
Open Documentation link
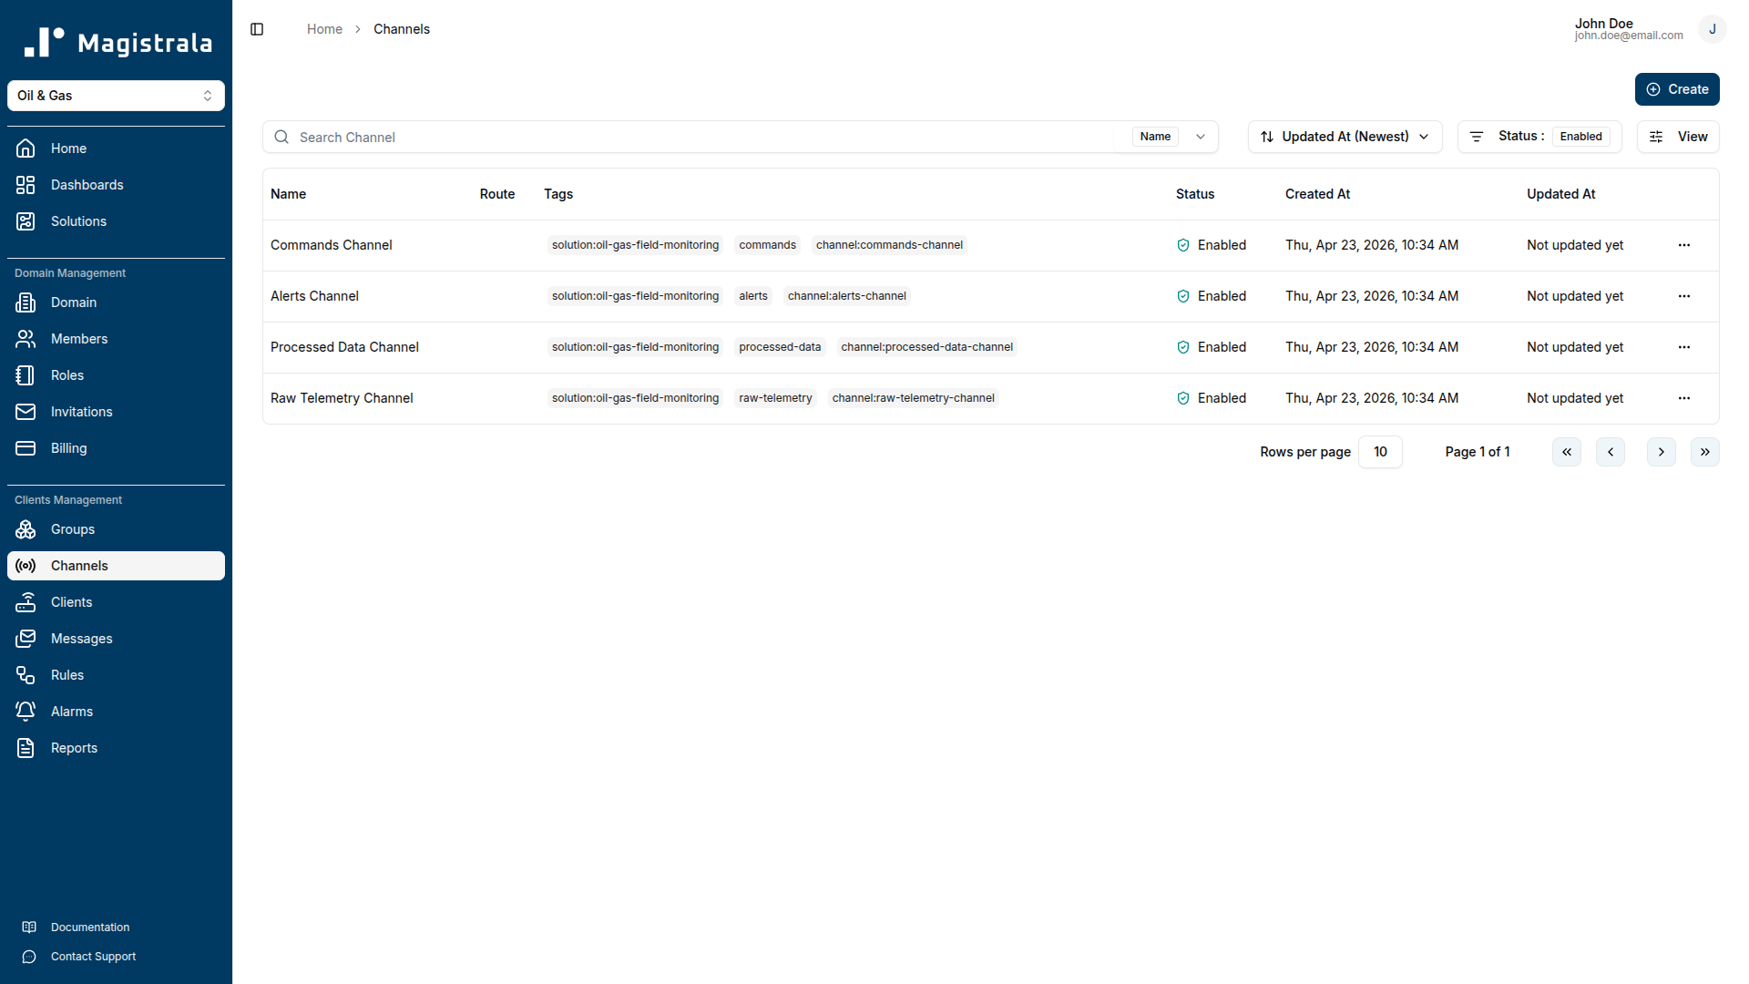[90, 927]
